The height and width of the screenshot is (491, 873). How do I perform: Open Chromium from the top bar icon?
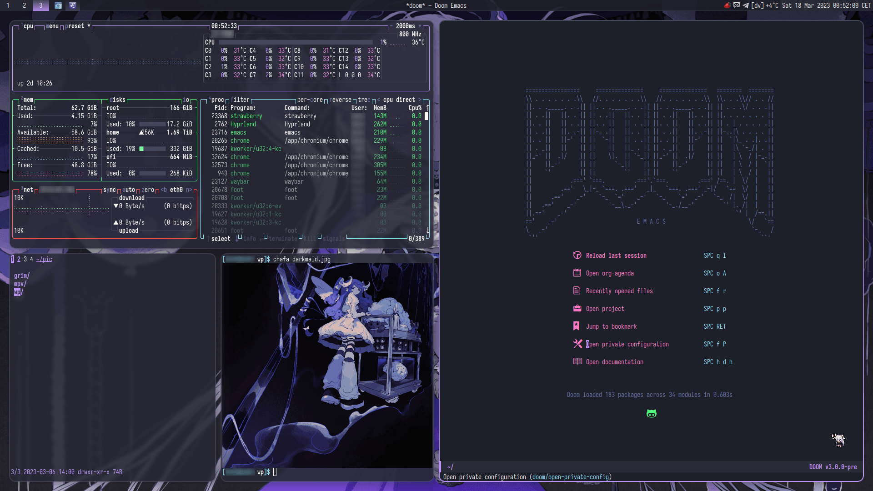pyautogui.click(x=58, y=6)
